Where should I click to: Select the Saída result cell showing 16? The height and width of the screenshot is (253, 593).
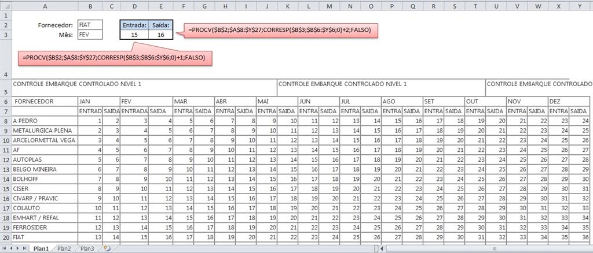(x=161, y=35)
